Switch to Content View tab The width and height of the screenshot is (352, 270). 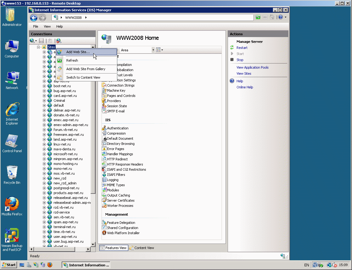pyautogui.click(x=142, y=248)
